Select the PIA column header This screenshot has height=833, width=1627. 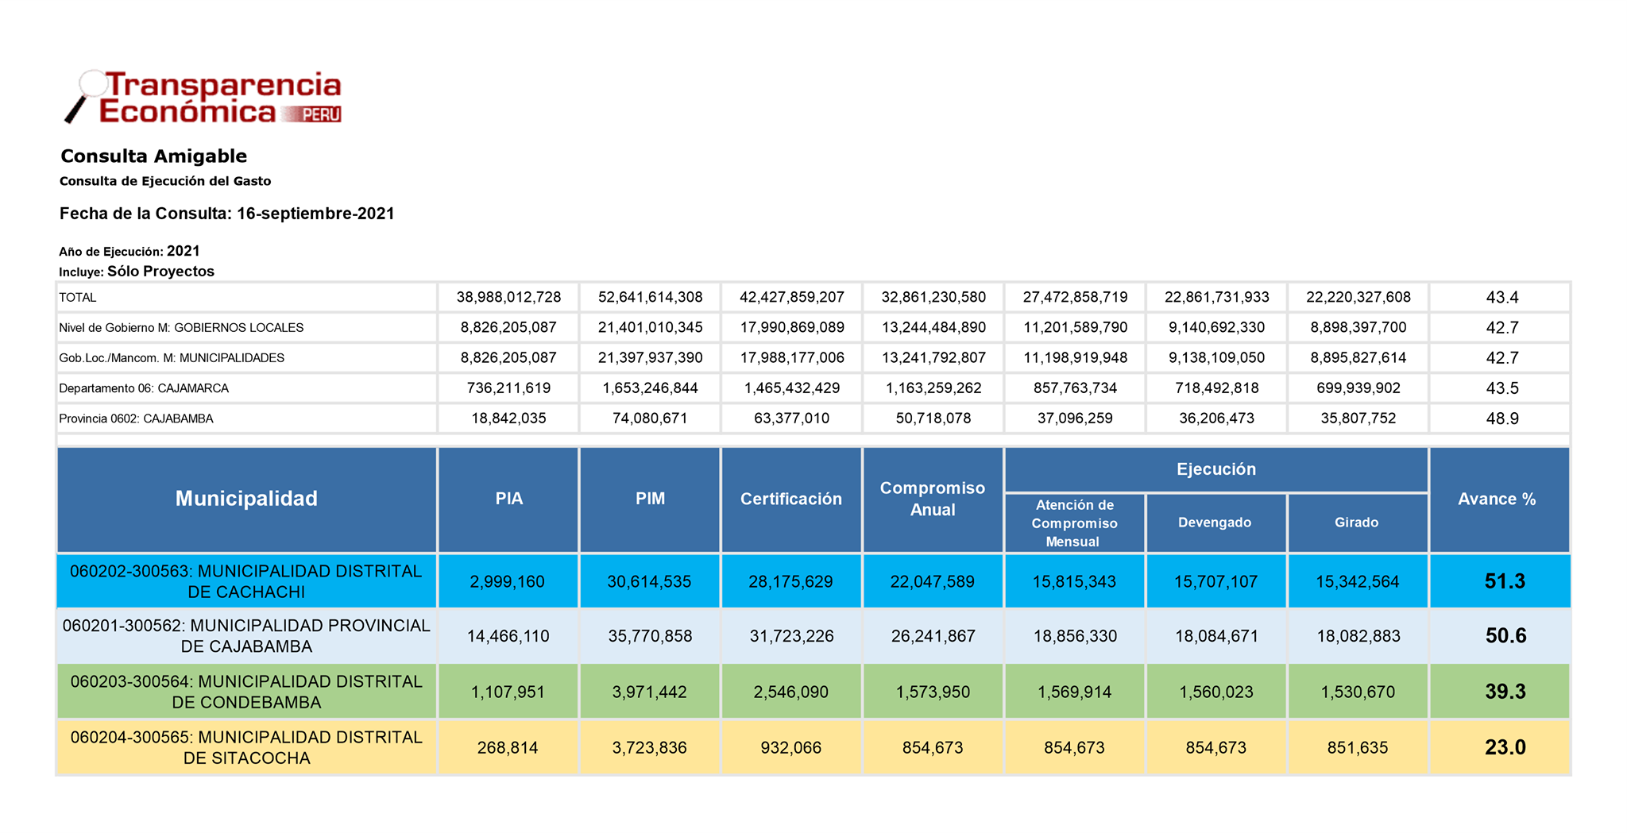click(x=508, y=499)
